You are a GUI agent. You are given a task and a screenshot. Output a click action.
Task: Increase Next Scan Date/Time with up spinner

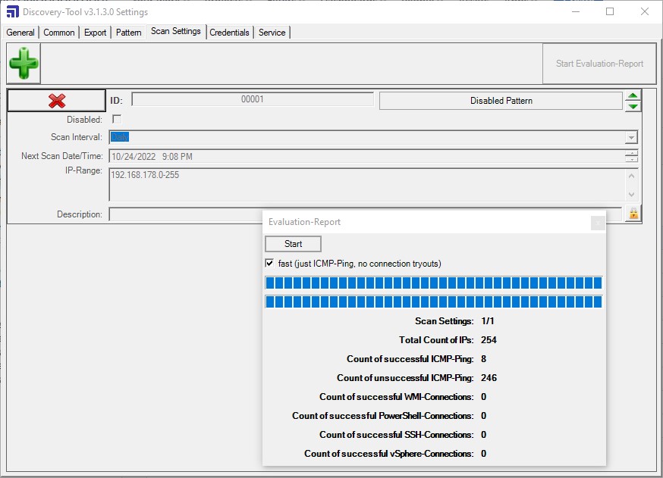pyautogui.click(x=631, y=153)
